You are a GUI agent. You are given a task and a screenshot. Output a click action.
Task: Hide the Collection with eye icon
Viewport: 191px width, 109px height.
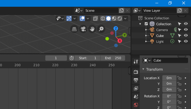tap(186, 24)
